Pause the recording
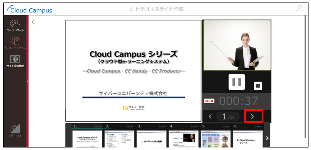The height and width of the screenshot is (150, 311). click(237, 82)
